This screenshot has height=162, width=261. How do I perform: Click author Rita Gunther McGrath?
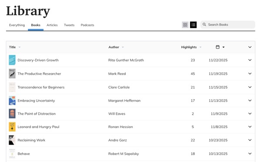point(126,60)
